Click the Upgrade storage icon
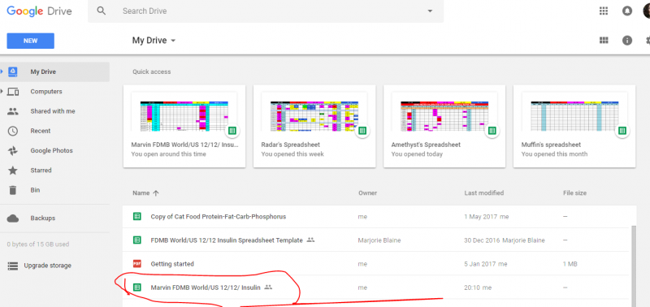 [13, 266]
